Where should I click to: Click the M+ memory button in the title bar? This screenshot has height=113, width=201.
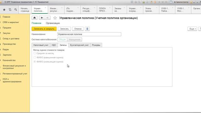click(x=163, y=2)
